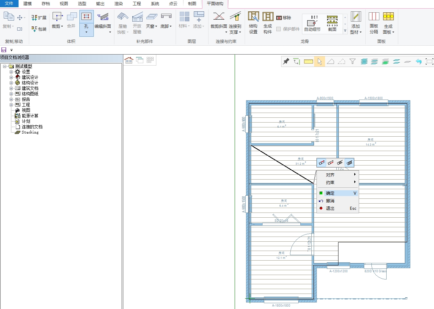Switch to the 建模 ribbon tab
Image resolution: width=434 pixels, height=309 pixels.
pos(27,4)
